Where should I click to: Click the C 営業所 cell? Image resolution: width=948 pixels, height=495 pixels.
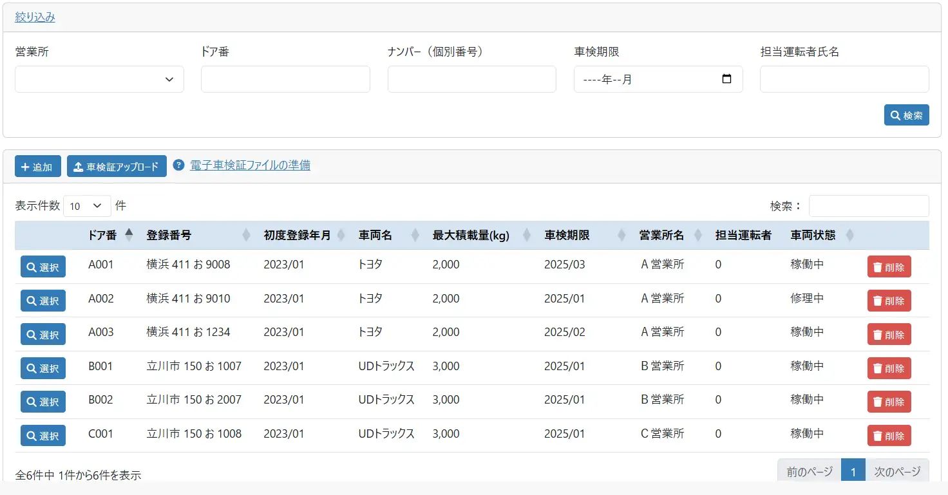[x=663, y=434]
